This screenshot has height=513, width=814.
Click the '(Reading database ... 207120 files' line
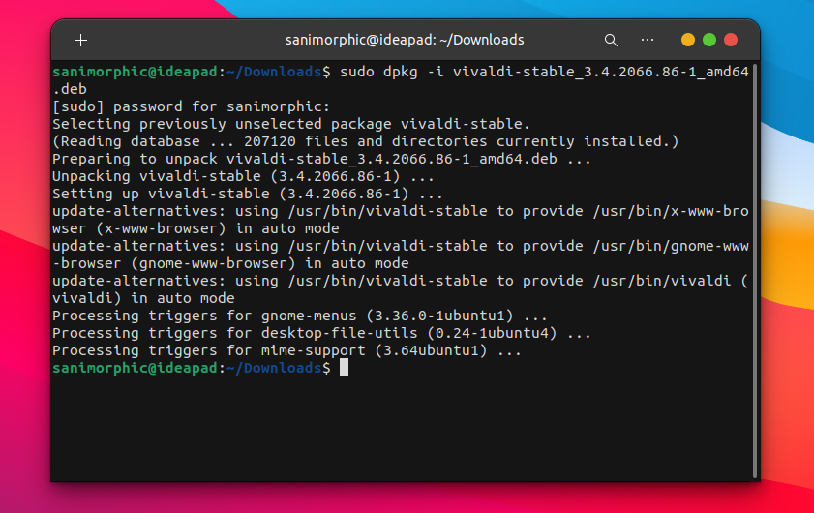pos(366,141)
